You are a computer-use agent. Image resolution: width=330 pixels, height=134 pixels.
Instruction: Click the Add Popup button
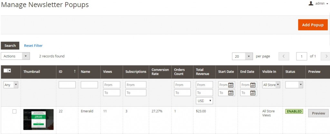pyautogui.click(x=313, y=25)
